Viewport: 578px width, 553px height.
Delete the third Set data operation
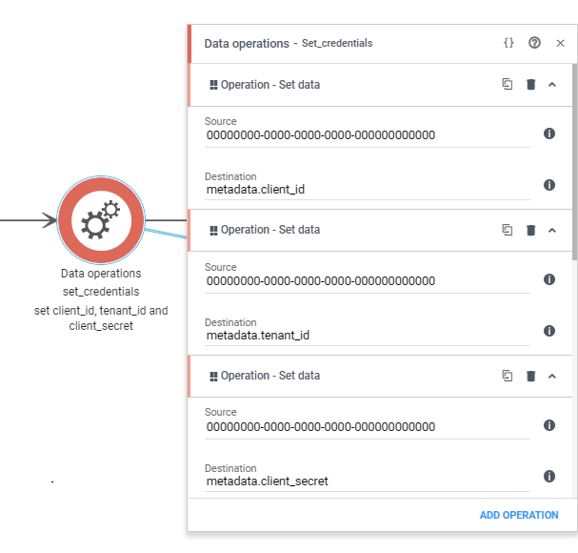[x=530, y=376]
